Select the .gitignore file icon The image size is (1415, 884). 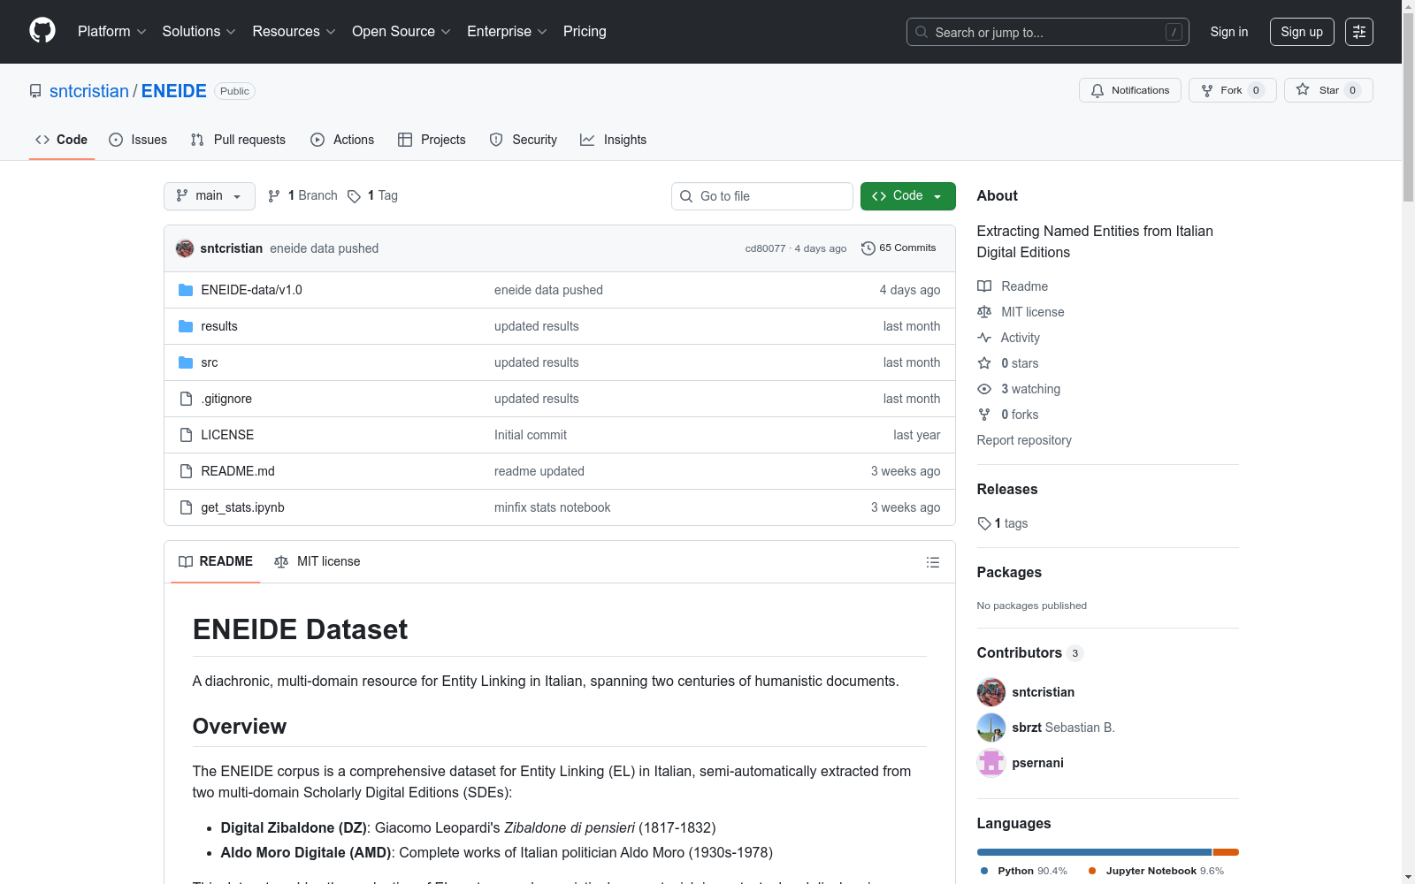click(x=186, y=399)
